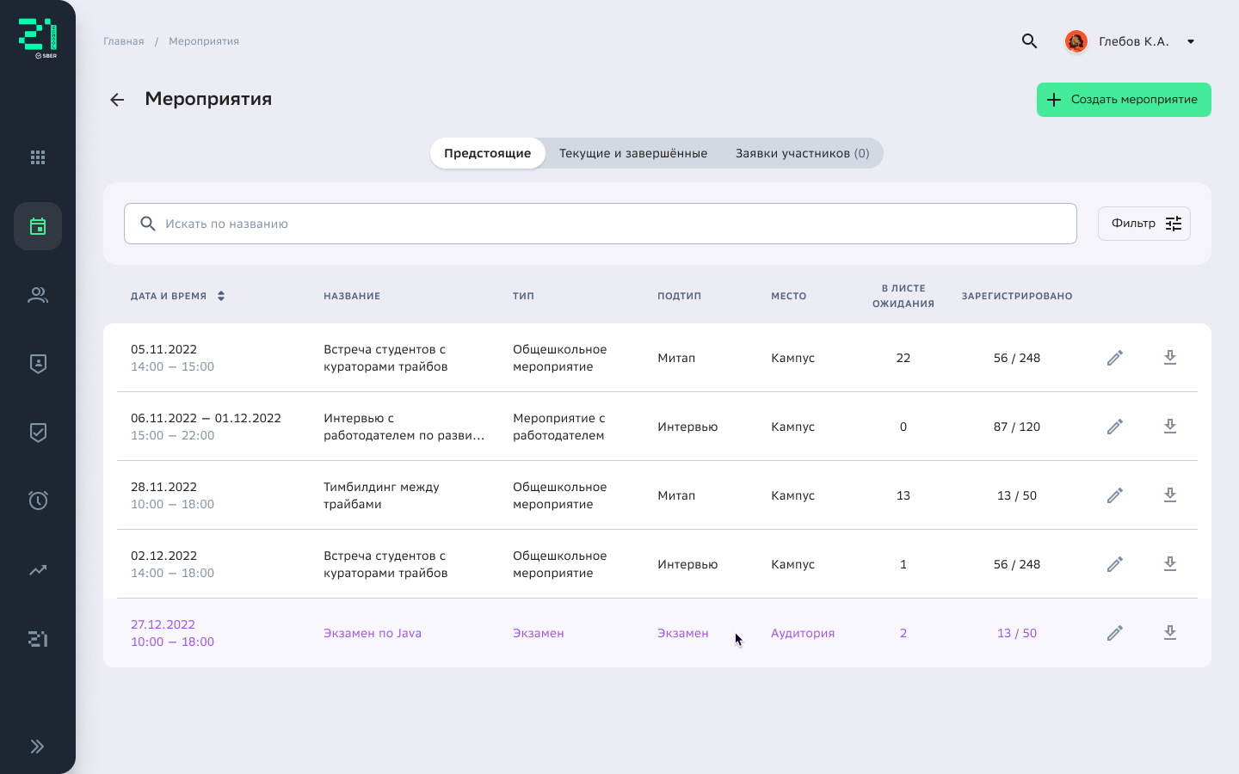This screenshot has width=1239, height=774.
Task: Click the alarm clock sidebar icon
Action: coord(38,501)
